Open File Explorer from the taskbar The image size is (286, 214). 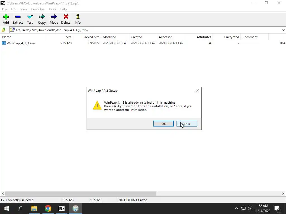tap(34, 208)
